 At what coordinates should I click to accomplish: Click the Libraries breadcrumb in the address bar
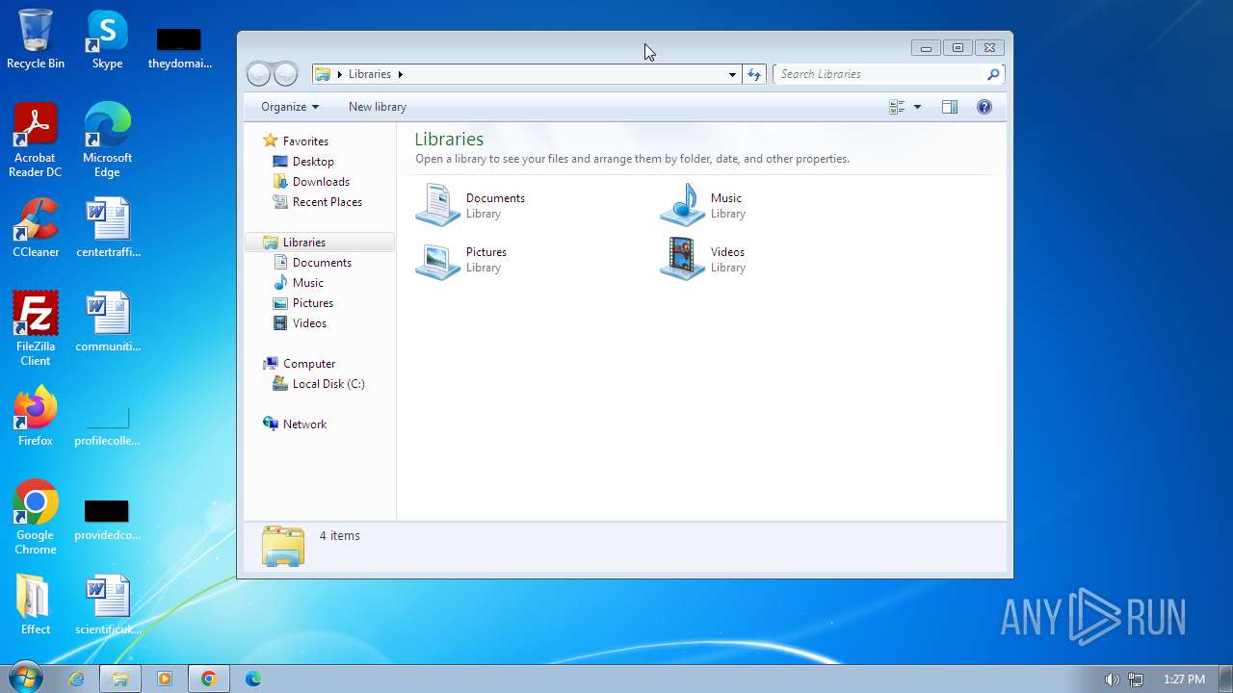tap(370, 74)
